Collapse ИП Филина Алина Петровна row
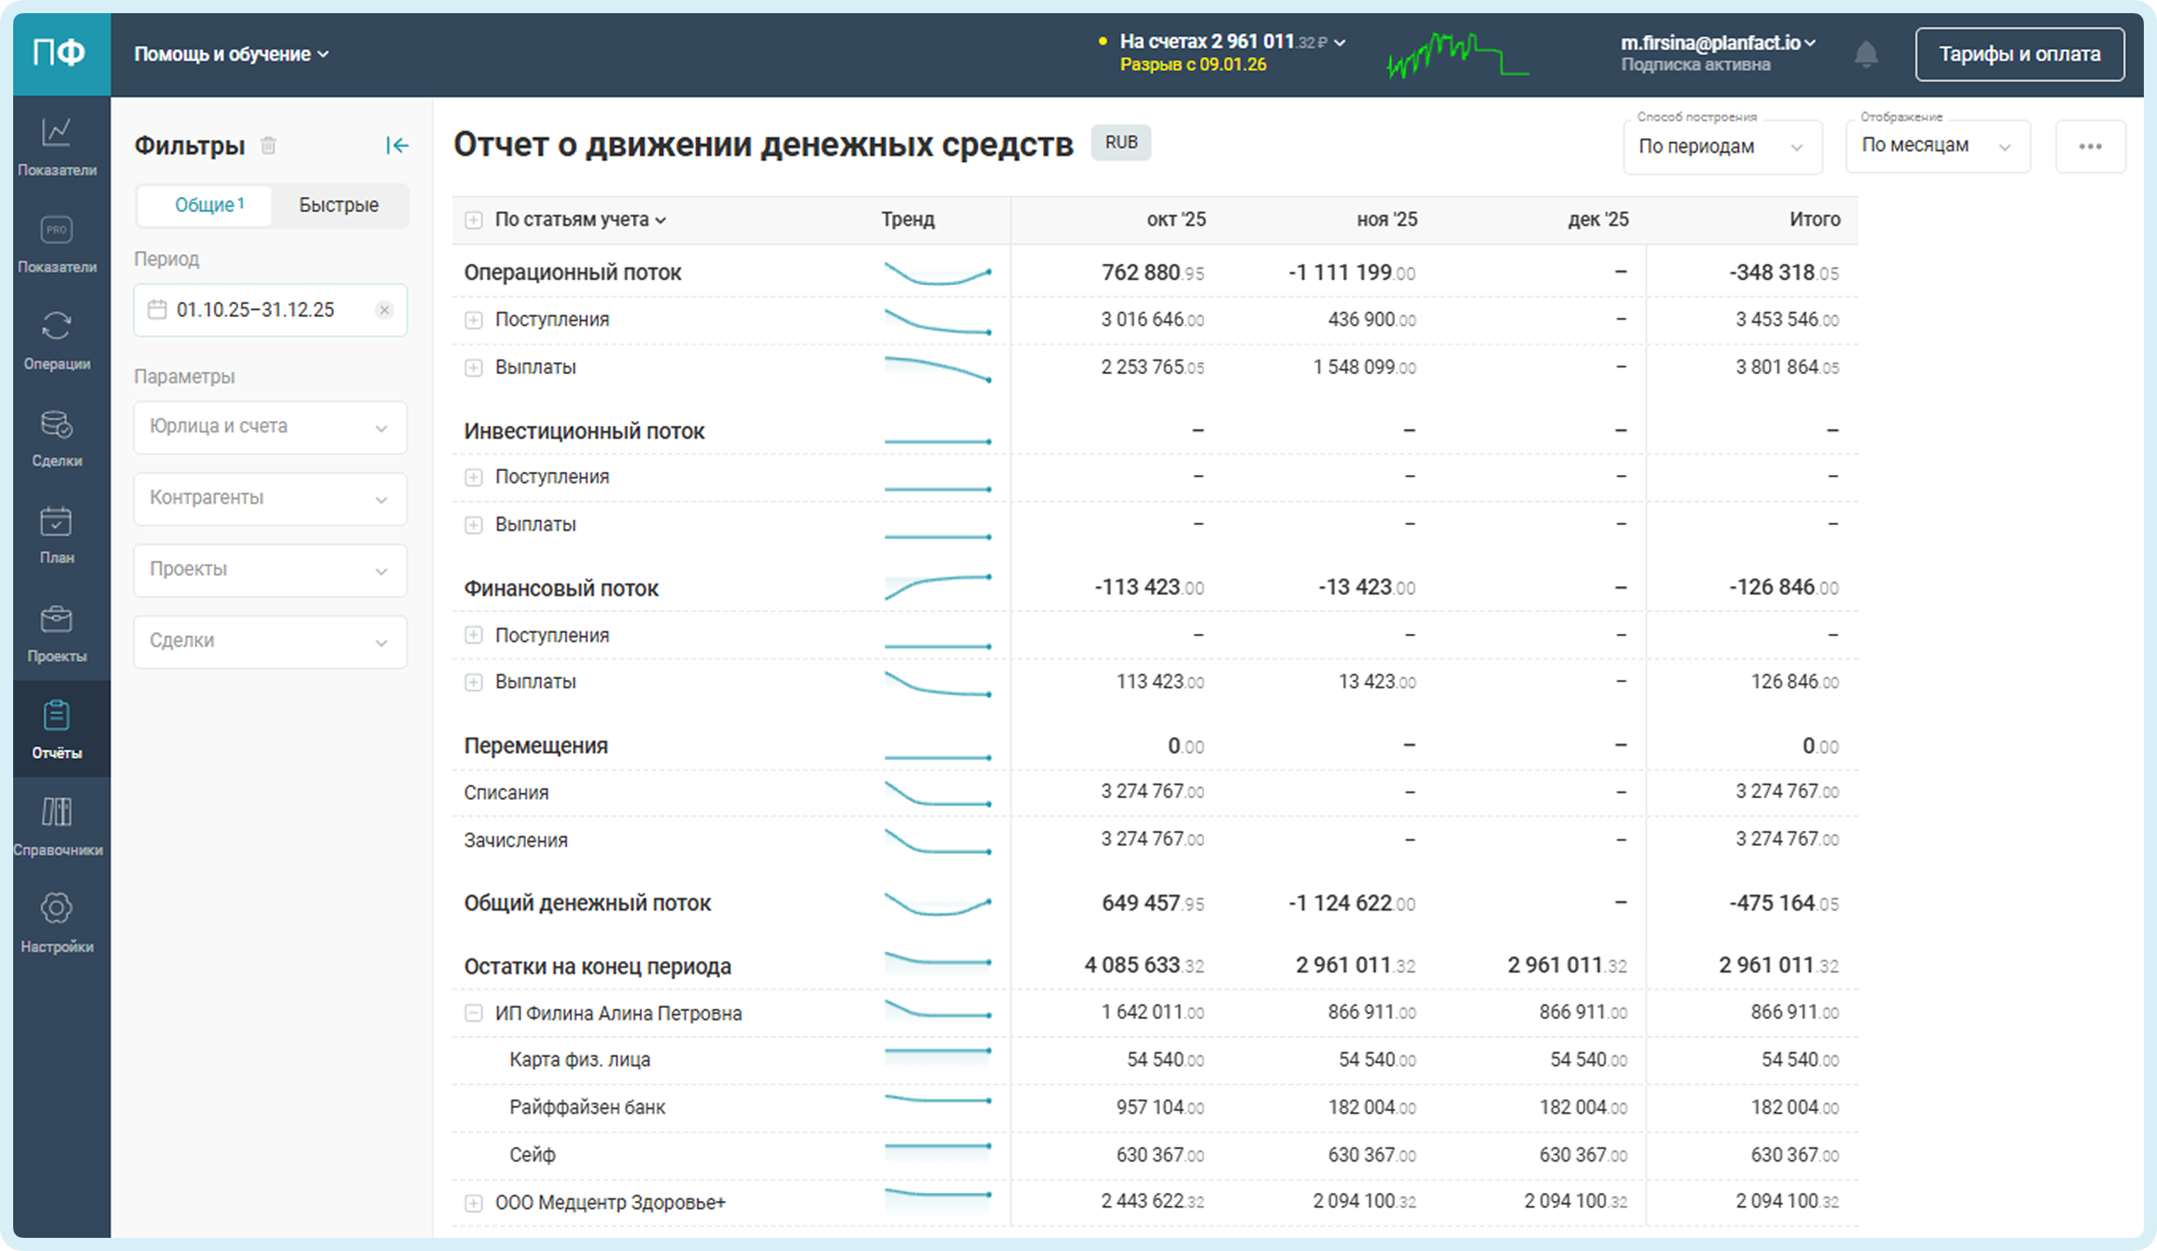 pyautogui.click(x=473, y=1013)
